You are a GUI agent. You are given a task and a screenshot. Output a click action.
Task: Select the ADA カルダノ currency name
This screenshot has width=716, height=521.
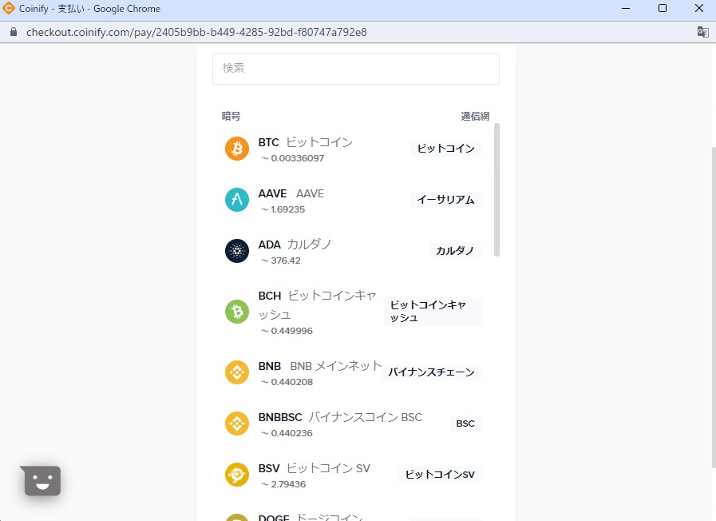coord(295,245)
